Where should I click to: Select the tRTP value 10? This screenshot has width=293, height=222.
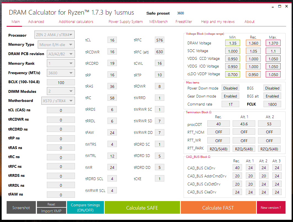click(x=160, y=75)
